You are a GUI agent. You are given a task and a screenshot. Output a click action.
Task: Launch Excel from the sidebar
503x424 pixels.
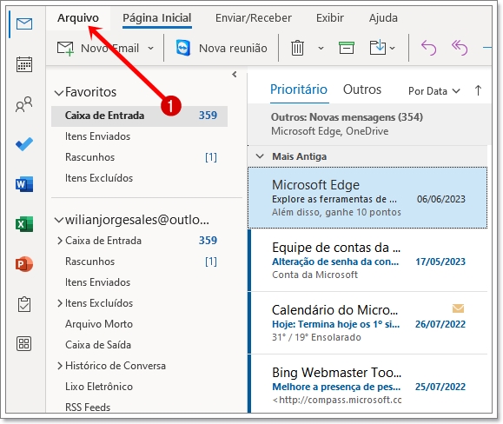(24, 224)
